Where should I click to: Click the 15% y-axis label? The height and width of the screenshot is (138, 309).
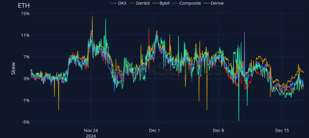pos(25,14)
